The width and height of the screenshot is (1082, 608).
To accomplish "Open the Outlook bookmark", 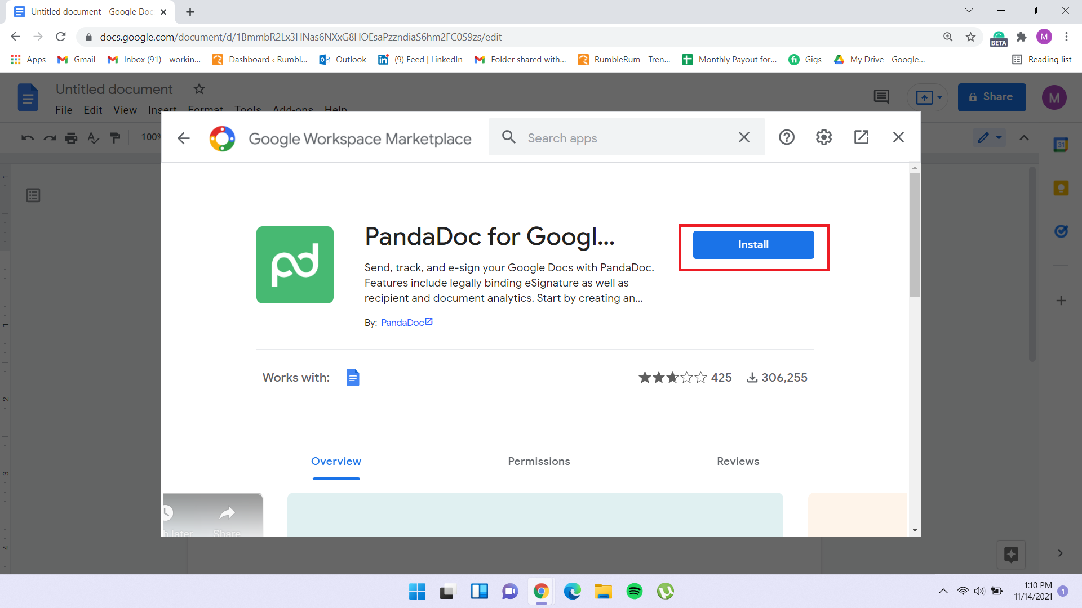I will pyautogui.click(x=343, y=60).
